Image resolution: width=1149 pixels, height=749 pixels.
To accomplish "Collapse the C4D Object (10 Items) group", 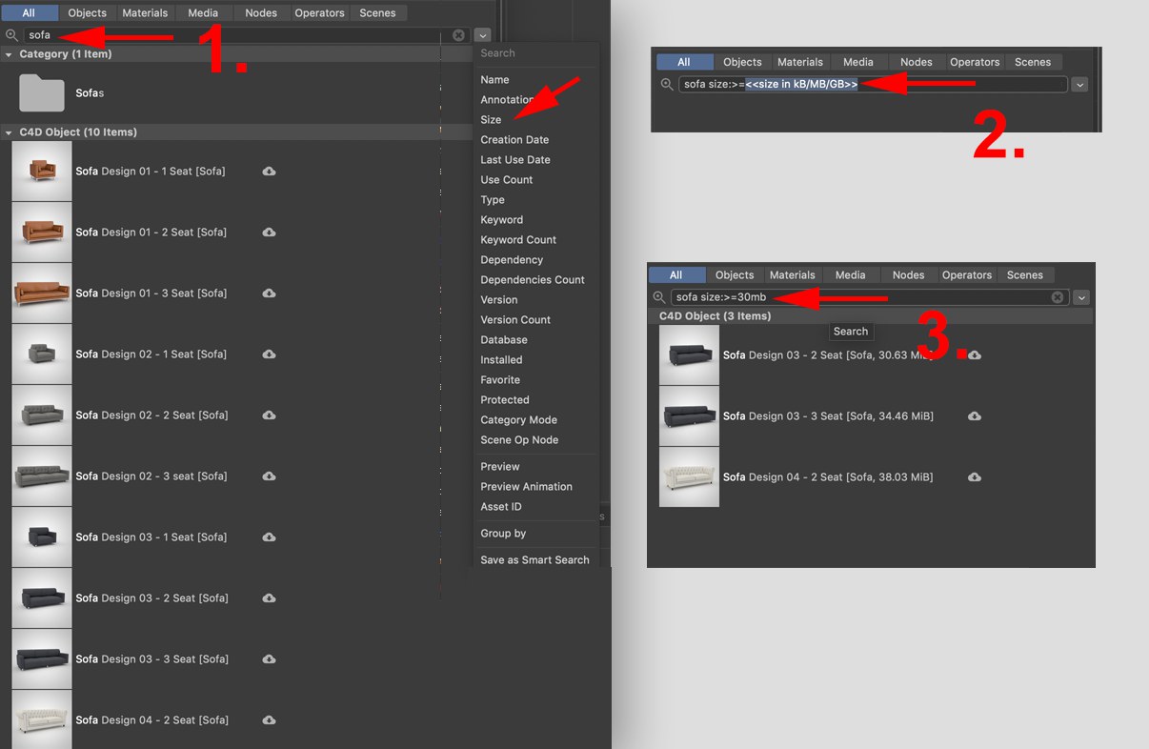I will [x=9, y=132].
